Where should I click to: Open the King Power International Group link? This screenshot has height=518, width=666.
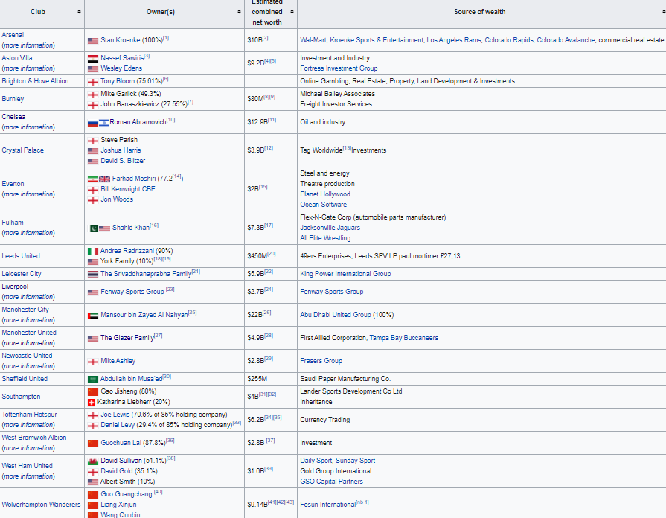pyautogui.click(x=345, y=274)
